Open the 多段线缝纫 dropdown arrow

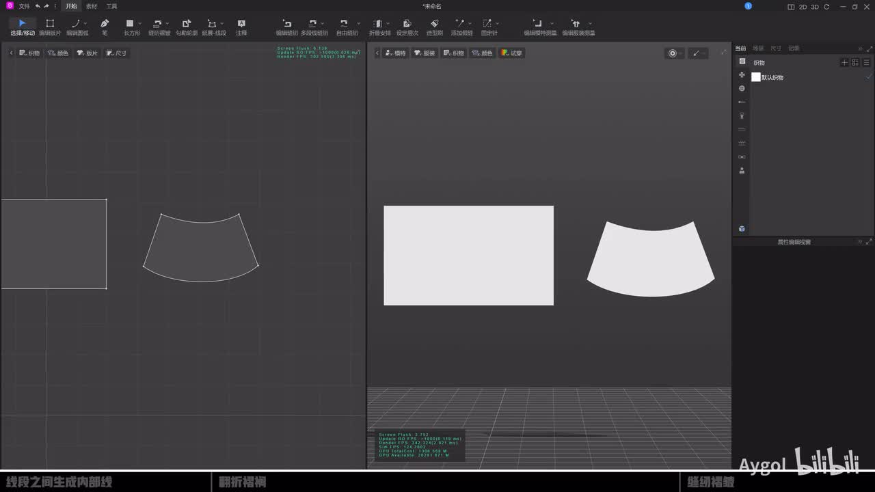(x=323, y=24)
